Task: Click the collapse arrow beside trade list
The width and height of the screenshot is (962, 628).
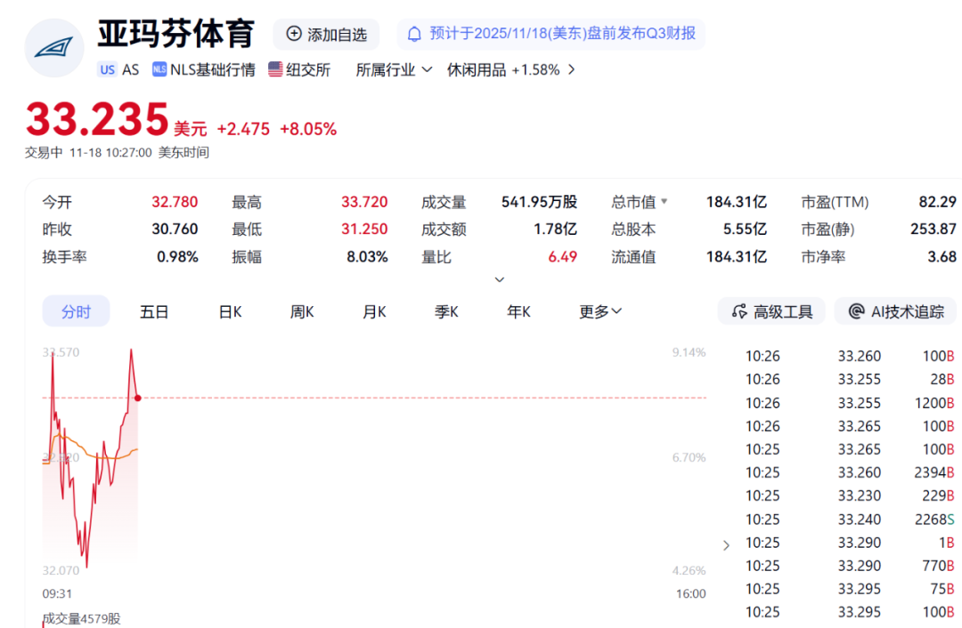Action: point(726,544)
